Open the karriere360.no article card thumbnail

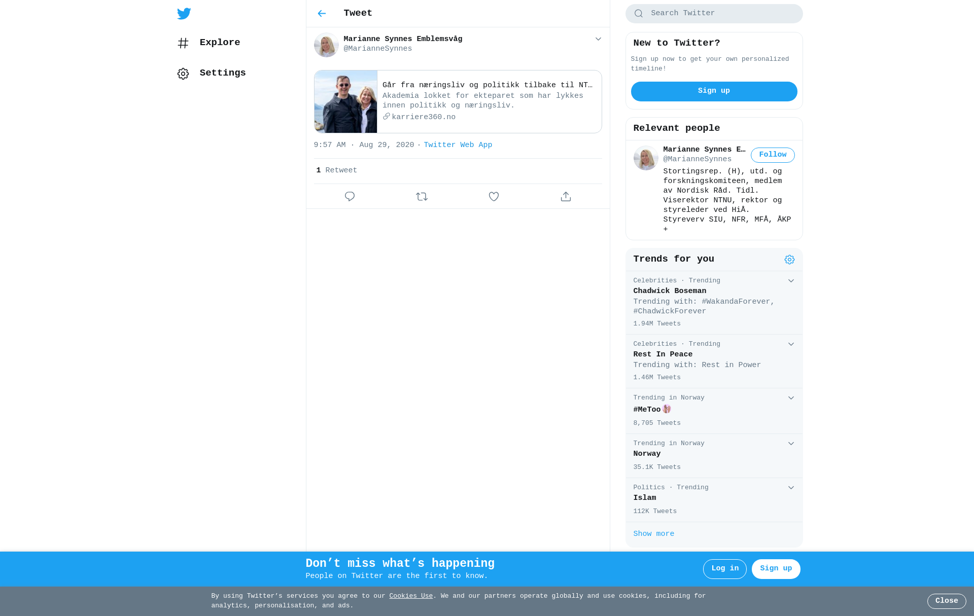[345, 102]
